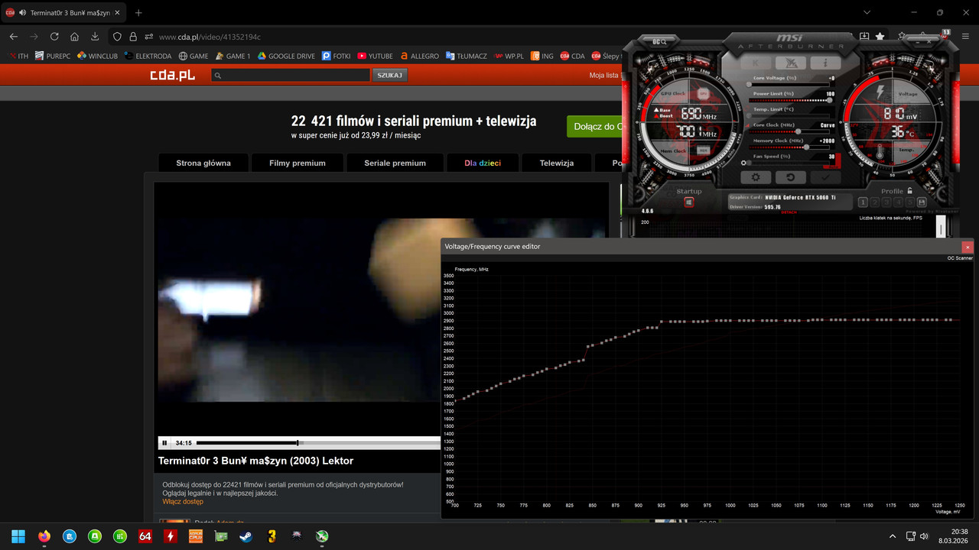Image resolution: width=979 pixels, height=550 pixels.
Task: Open the YUTUBE bookmark
Action: (x=375, y=56)
